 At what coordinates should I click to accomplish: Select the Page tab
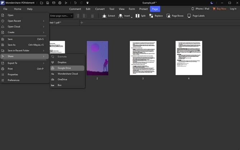(x=155, y=9)
